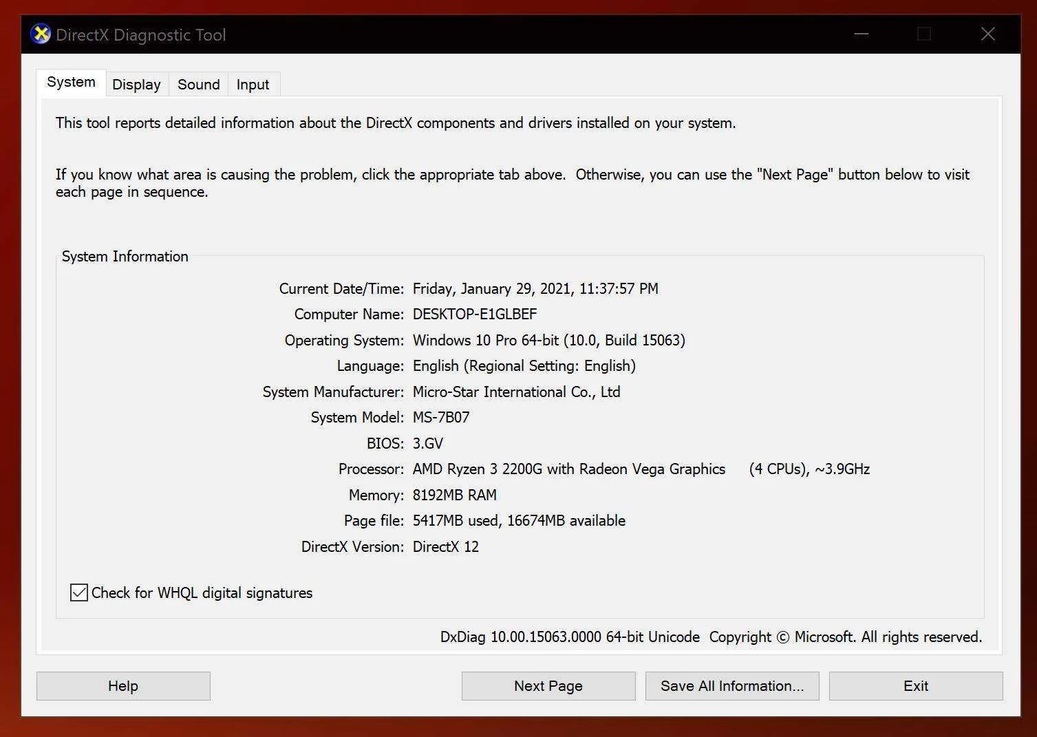Click the system model MS-7B07

[441, 417]
